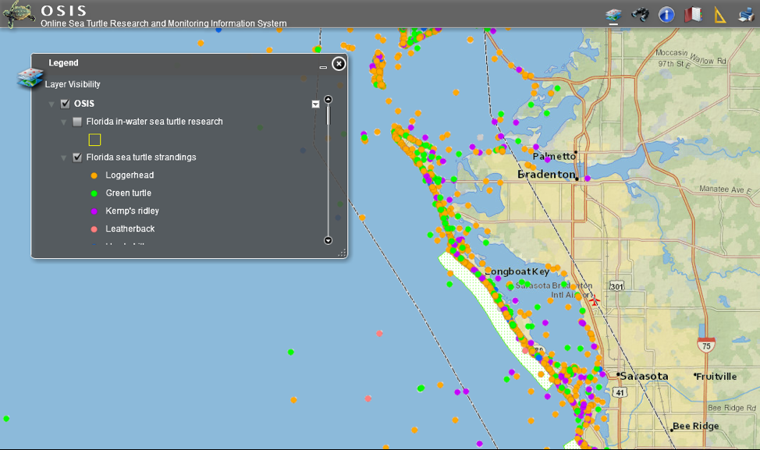The width and height of the screenshot is (760, 450).
Task: Click the pink Leatherback legend dot
Action: (x=94, y=229)
